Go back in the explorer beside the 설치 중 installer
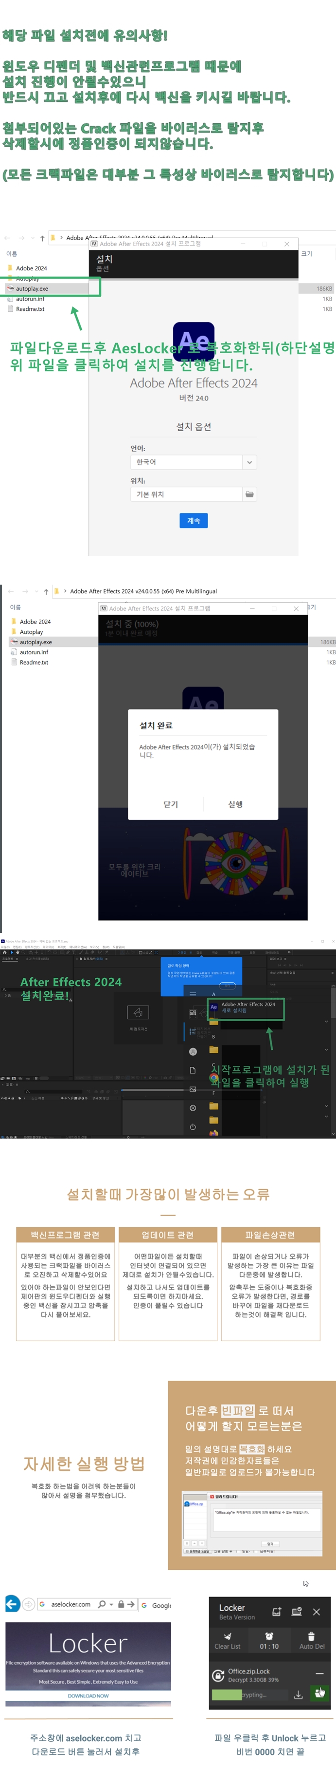The width and height of the screenshot is (336, 1769). 10,591
